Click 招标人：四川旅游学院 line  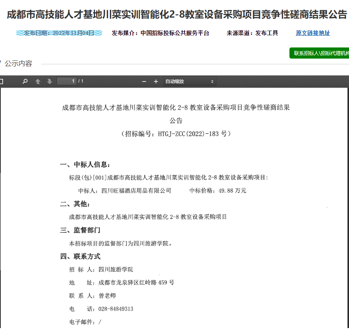point(101,270)
